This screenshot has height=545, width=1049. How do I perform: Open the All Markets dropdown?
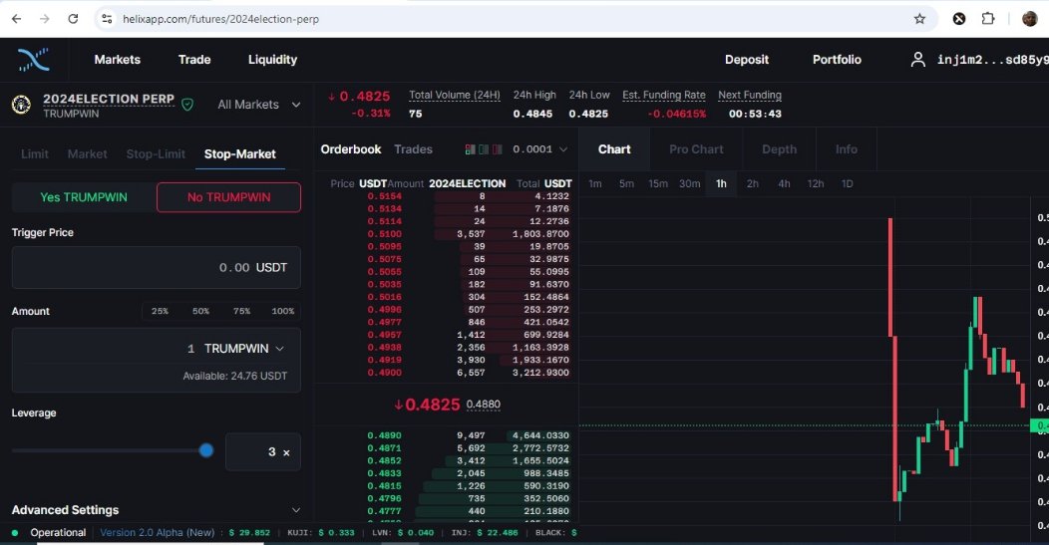coord(259,105)
